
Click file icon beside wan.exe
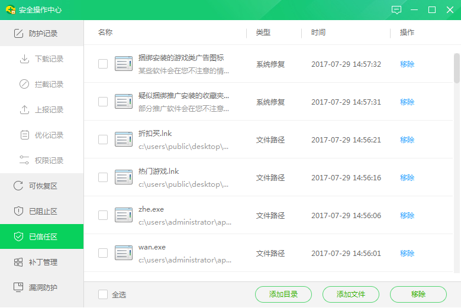click(124, 253)
